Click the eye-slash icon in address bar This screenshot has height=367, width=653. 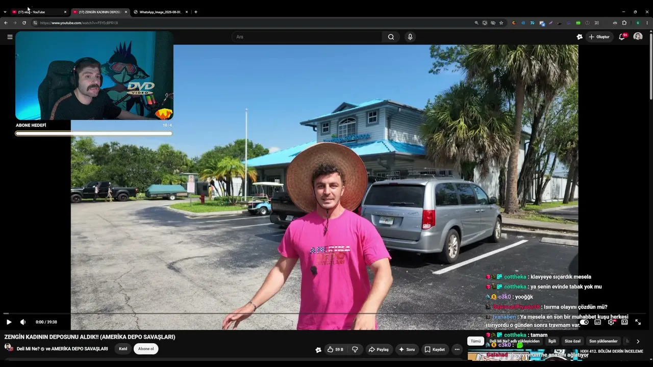[x=493, y=23]
